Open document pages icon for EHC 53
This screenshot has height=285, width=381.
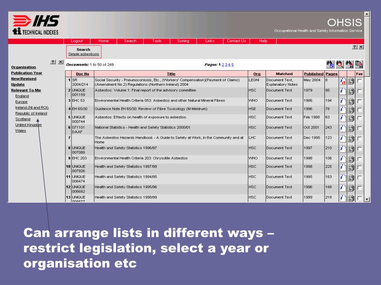351,102
